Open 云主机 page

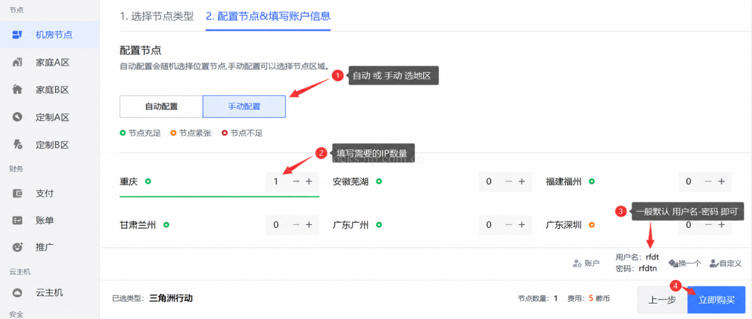(49, 293)
